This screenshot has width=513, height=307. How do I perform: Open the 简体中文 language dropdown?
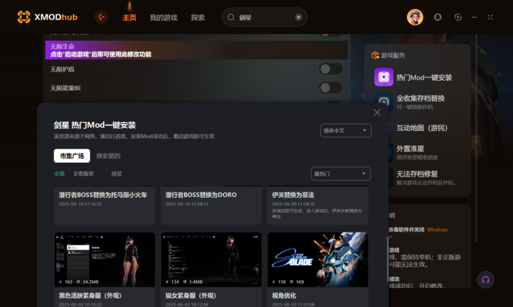pos(346,130)
